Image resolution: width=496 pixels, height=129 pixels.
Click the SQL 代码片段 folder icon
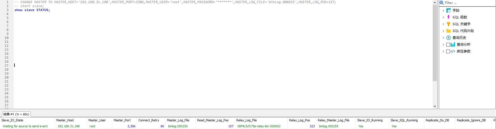coord(449,31)
